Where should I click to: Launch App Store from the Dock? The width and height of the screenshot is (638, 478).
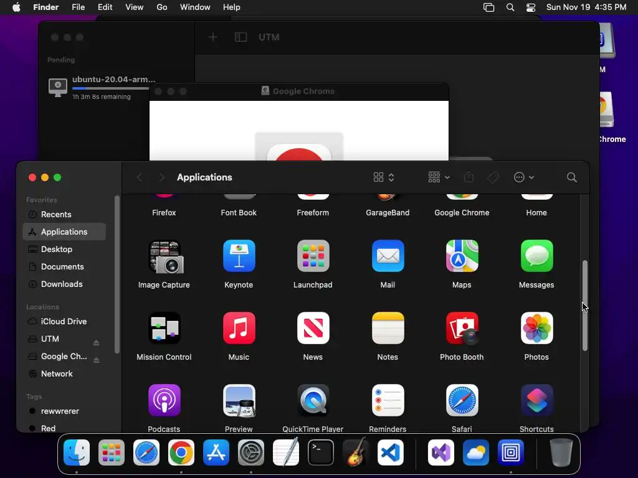pyautogui.click(x=216, y=452)
